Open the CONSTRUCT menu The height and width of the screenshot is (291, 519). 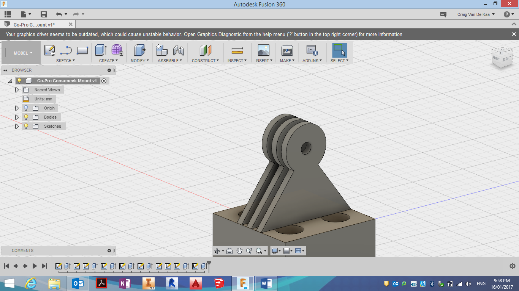(205, 61)
